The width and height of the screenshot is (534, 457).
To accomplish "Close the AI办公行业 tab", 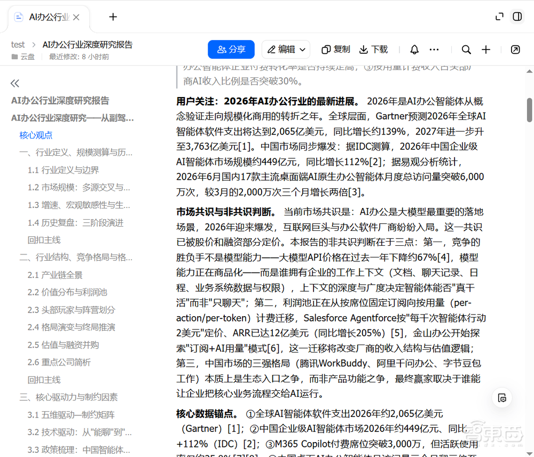I will (76, 17).
